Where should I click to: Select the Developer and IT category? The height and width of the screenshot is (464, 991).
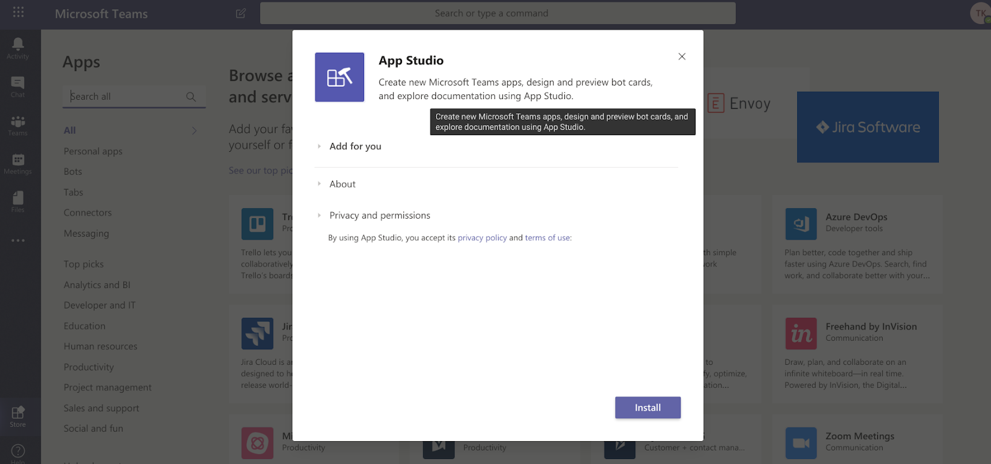[100, 305]
